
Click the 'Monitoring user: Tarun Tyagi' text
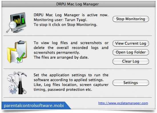[61, 20]
